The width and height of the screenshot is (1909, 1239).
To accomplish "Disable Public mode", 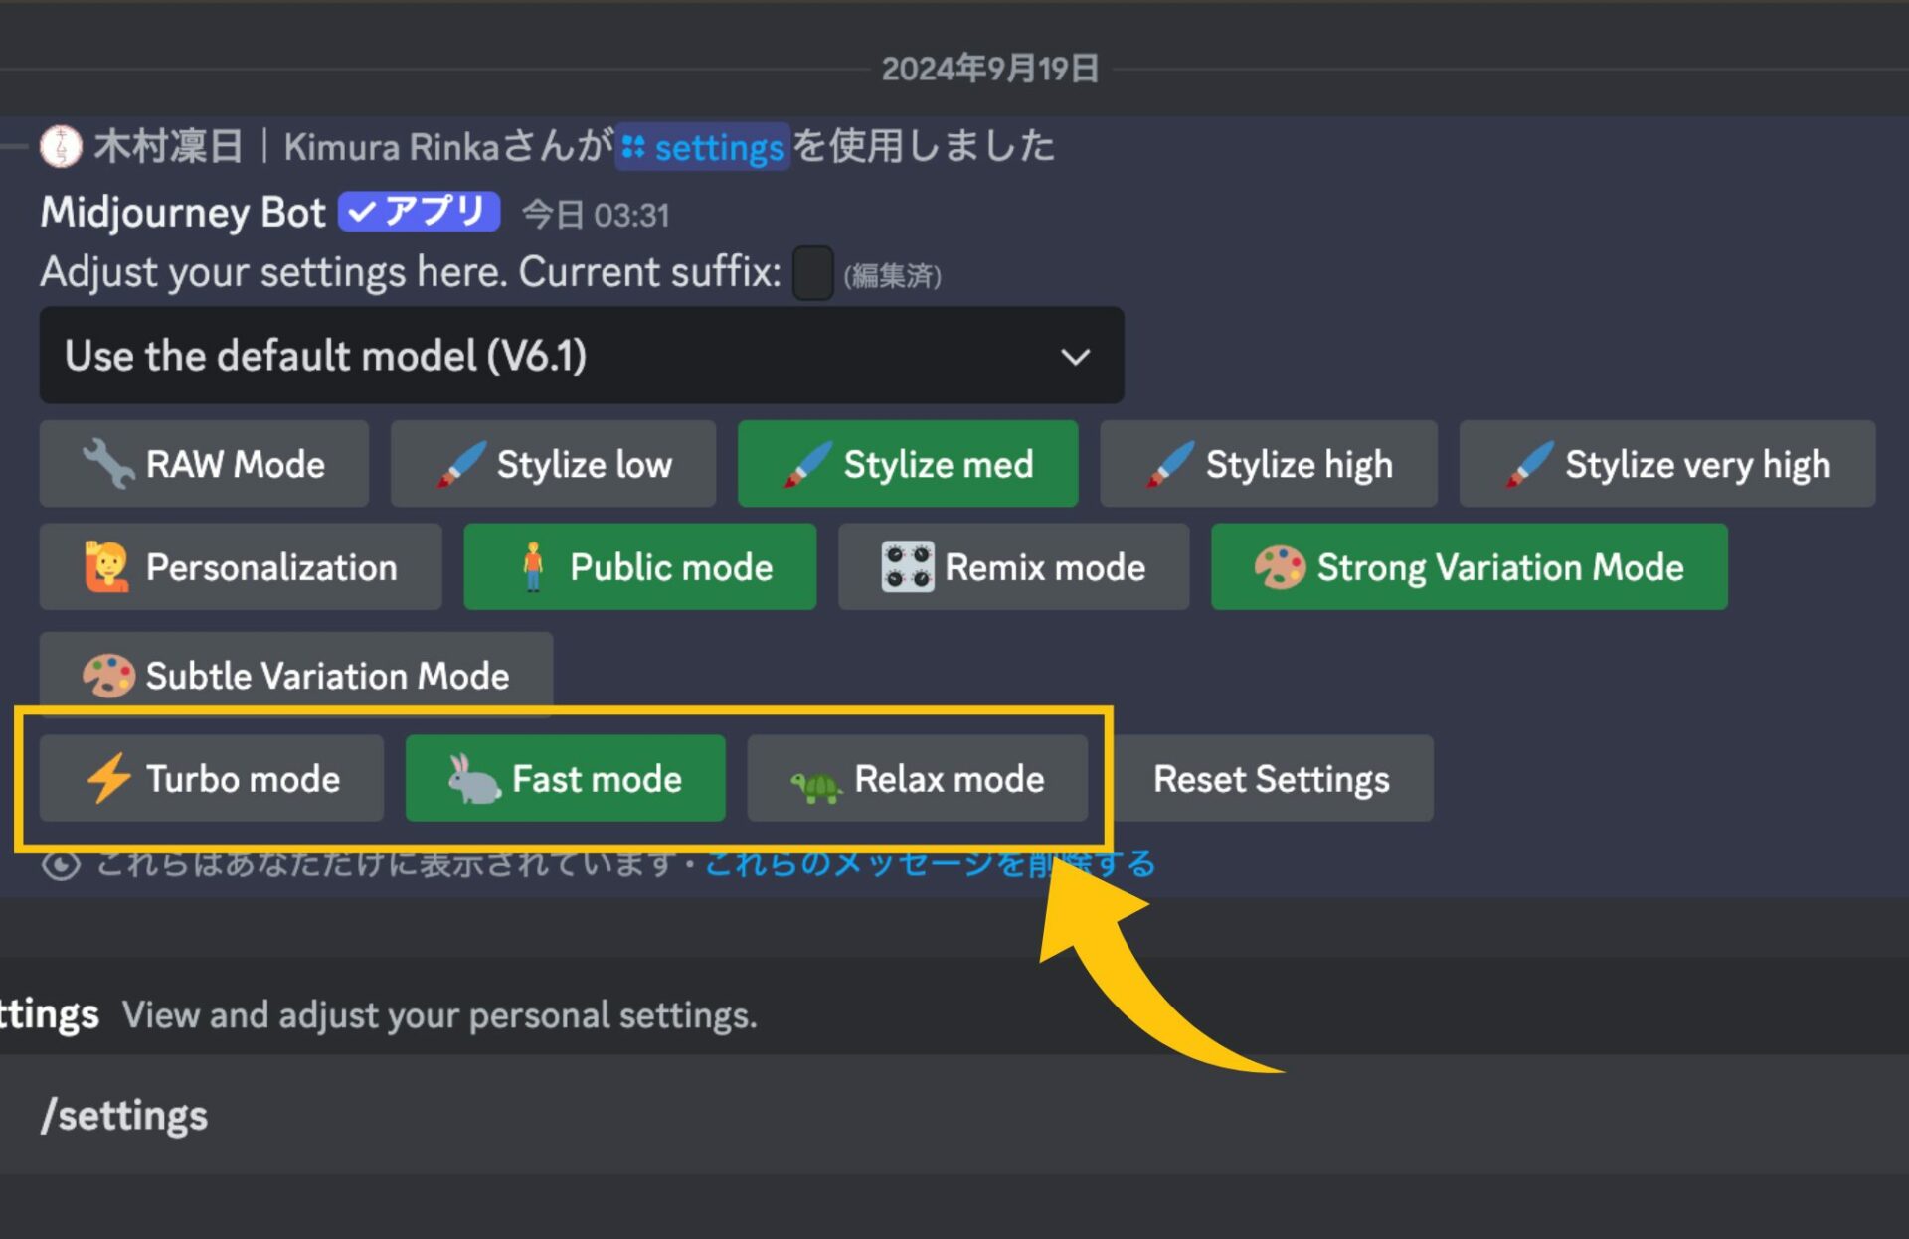I will point(639,567).
